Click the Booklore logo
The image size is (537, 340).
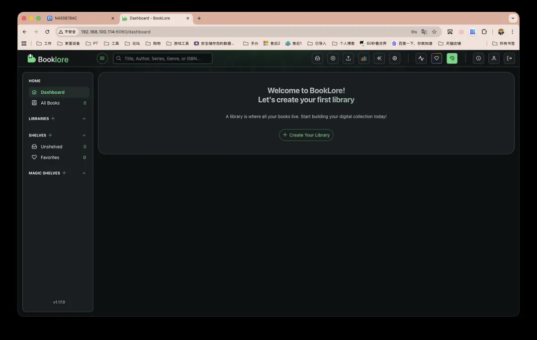[48, 59]
